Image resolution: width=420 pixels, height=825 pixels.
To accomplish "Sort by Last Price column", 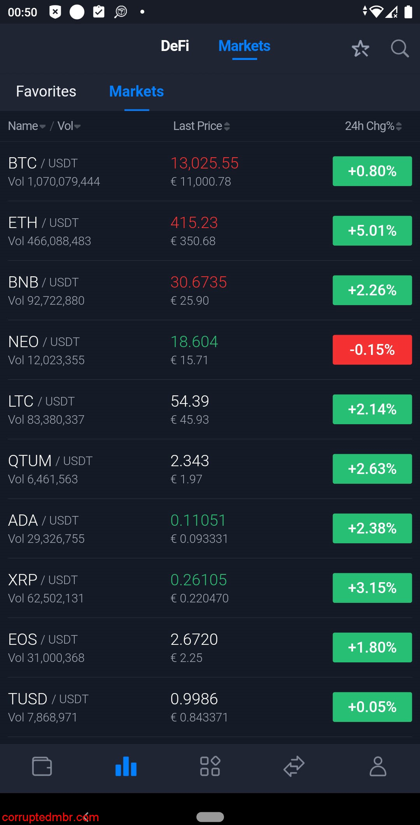I will (x=201, y=126).
